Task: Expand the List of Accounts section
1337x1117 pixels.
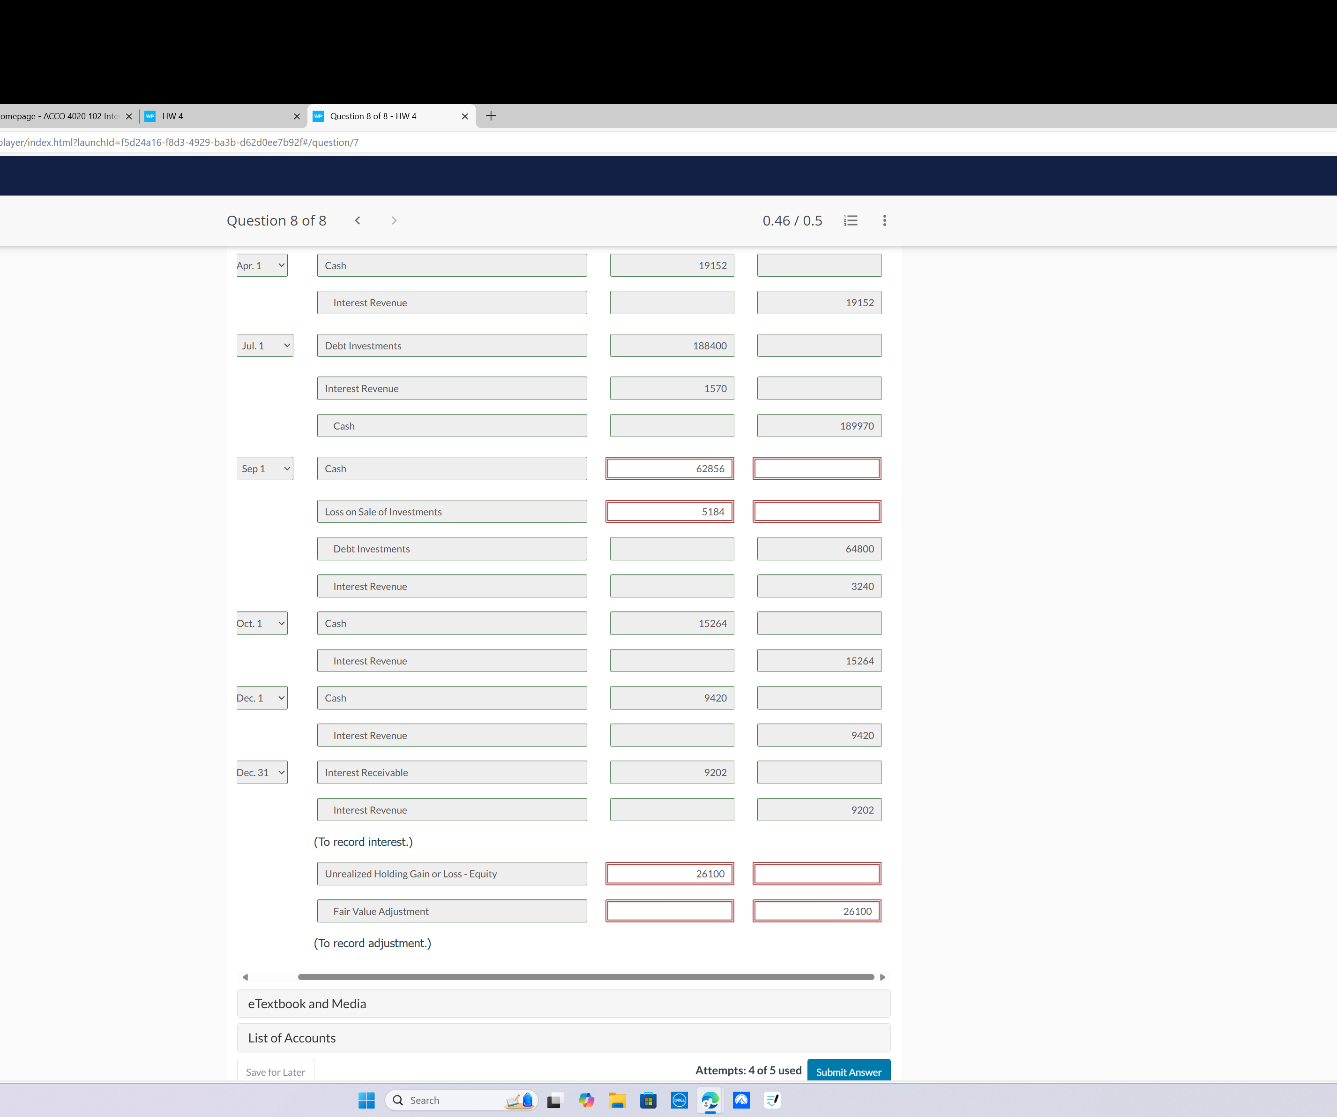Action: tap(563, 1038)
